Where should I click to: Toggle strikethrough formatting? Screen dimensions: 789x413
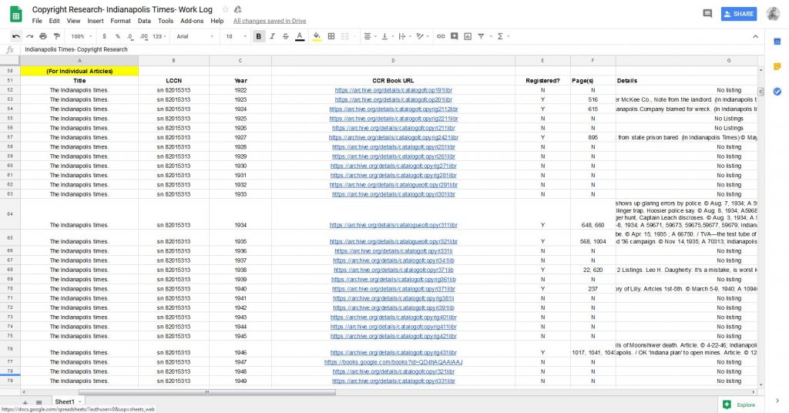(x=286, y=36)
